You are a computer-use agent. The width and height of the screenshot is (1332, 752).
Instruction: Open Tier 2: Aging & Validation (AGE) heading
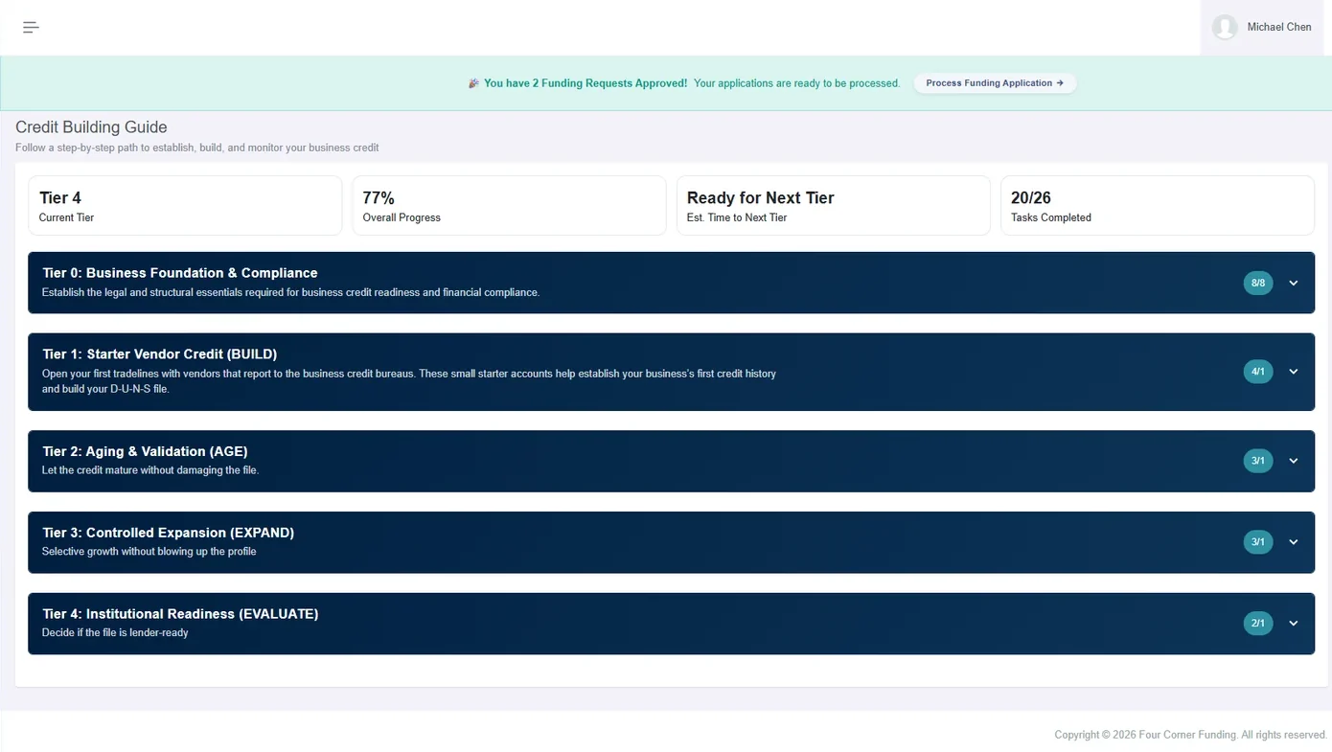point(145,451)
